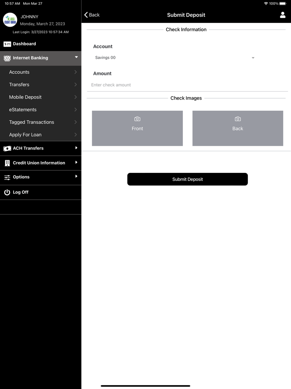Open Dashboard from the sidebar

[41, 44]
